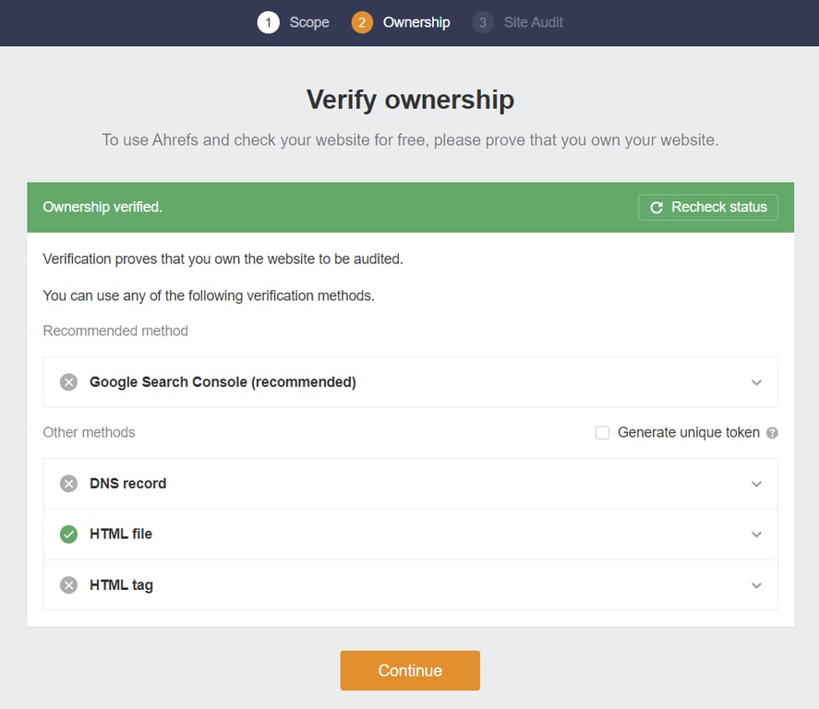Click the gray X icon beside HTML tag
The height and width of the screenshot is (709, 819).
[67, 584]
